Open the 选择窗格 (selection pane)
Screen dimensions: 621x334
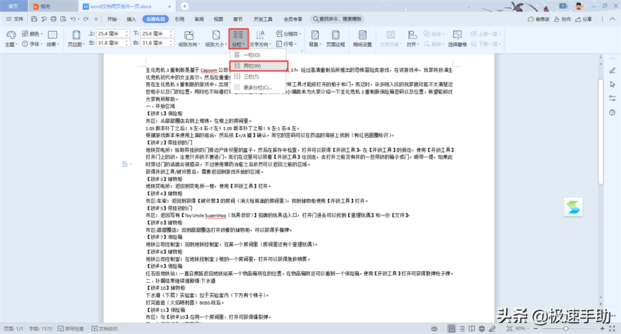click(x=457, y=38)
